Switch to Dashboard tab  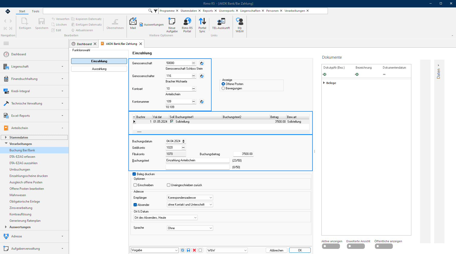tap(84, 44)
